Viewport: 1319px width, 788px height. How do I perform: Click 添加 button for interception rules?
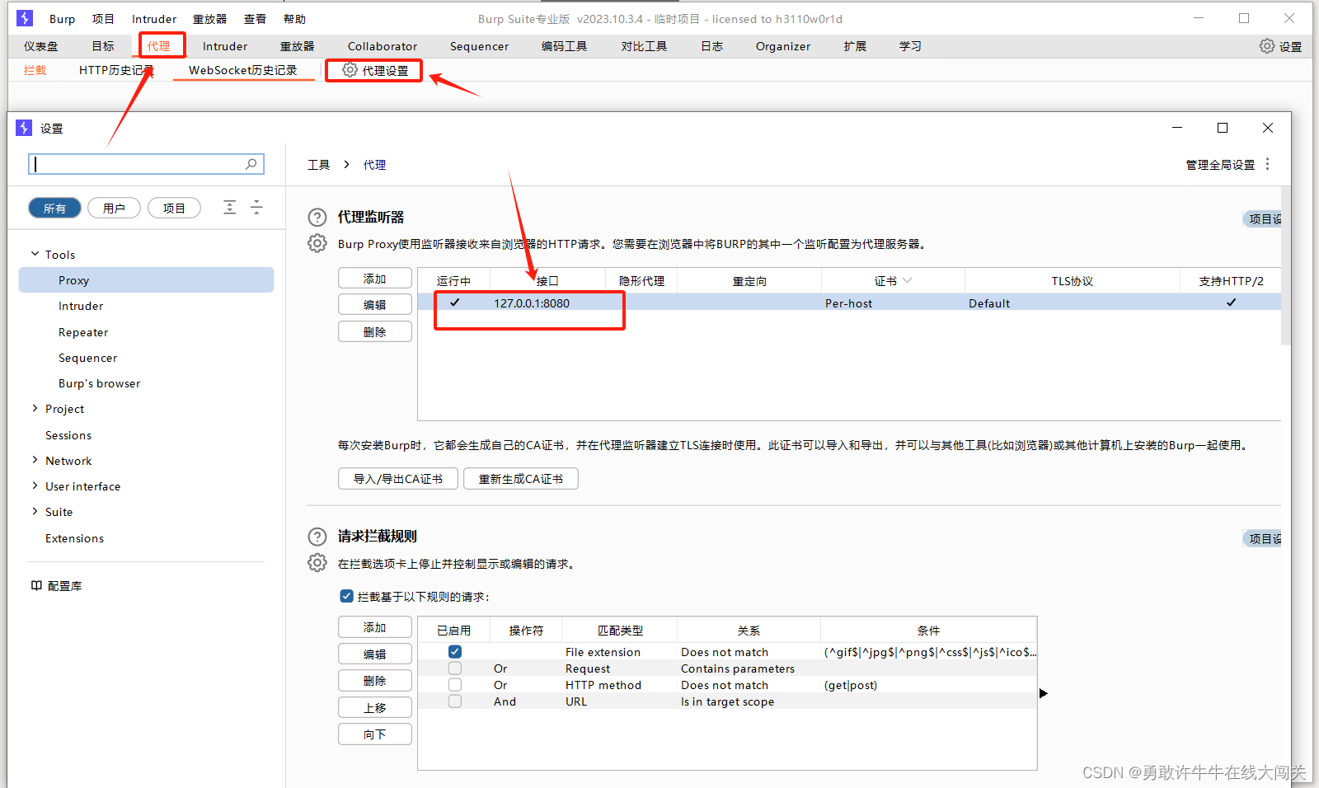(375, 627)
